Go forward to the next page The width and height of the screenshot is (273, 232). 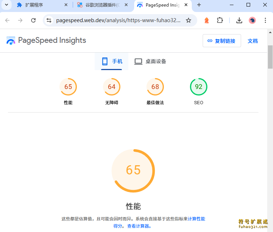(20, 20)
